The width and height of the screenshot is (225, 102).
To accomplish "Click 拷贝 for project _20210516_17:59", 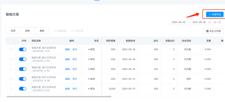I will [x=75, y=69].
